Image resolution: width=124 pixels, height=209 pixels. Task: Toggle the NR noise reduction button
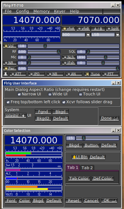[x=10, y=63]
